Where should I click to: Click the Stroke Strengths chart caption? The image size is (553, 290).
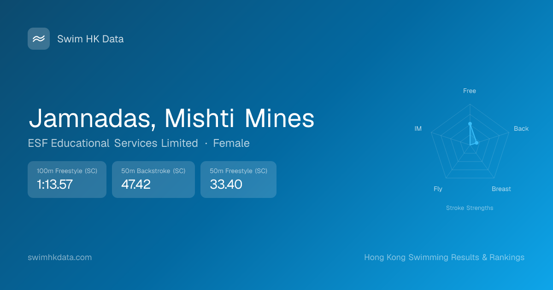(470, 208)
